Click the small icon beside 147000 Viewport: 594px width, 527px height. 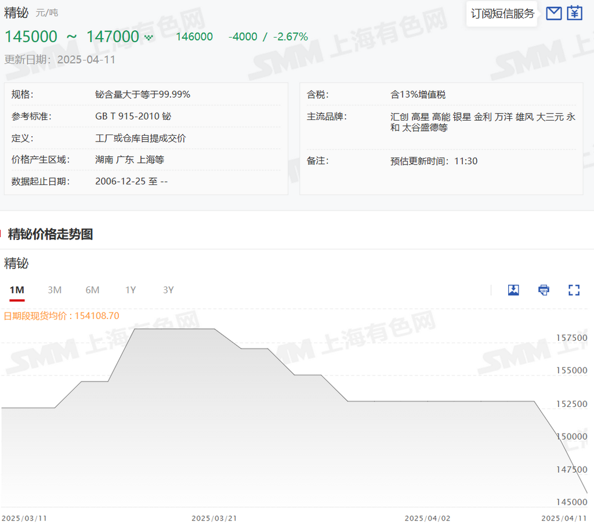point(149,38)
